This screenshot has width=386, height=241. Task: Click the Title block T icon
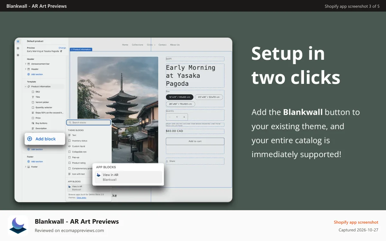33,97
